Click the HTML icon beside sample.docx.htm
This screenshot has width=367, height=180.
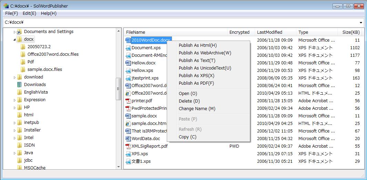point(128,124)
